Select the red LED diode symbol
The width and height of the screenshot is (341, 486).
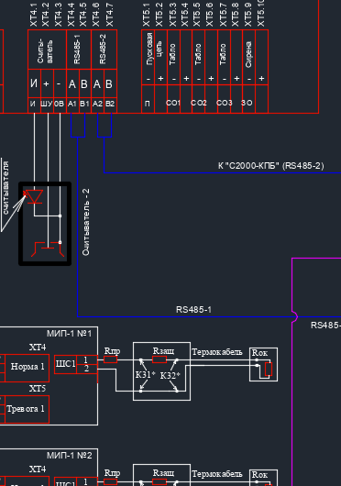click(35, 196)
